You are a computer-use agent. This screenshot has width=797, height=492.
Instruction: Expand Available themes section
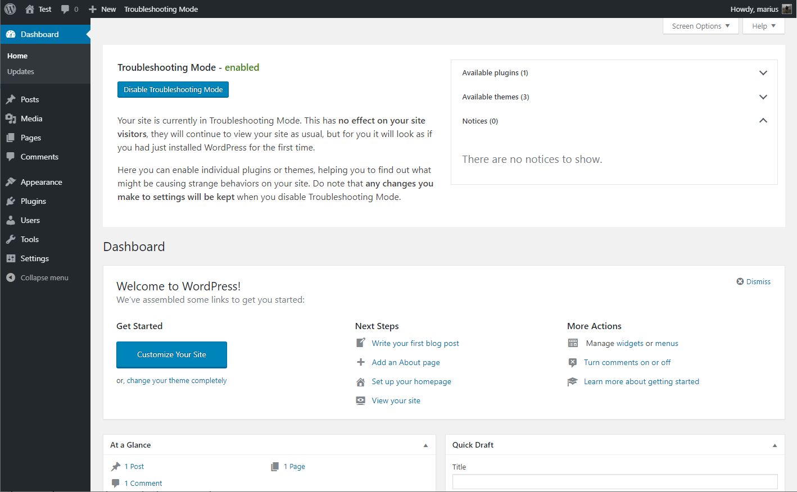(763, 97)
